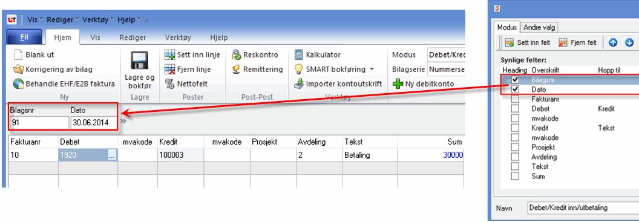639x222 pixels.
Task: Move field up with blue up arrow
Action: 614,42
